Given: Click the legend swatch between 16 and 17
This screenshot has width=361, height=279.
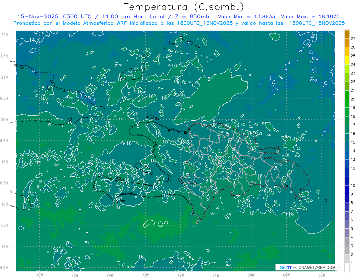Looking at the screenshot, I should pos(347,129).
